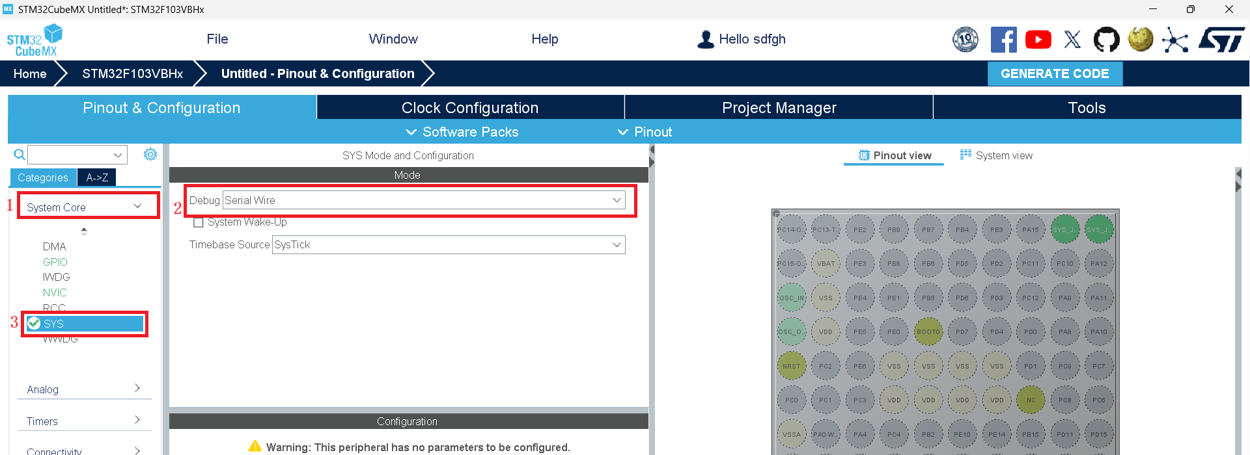Select the PC14-O pin on the chip
Image resolution: width=1250 pixels, height=455 pixels.
coord(791,229)
